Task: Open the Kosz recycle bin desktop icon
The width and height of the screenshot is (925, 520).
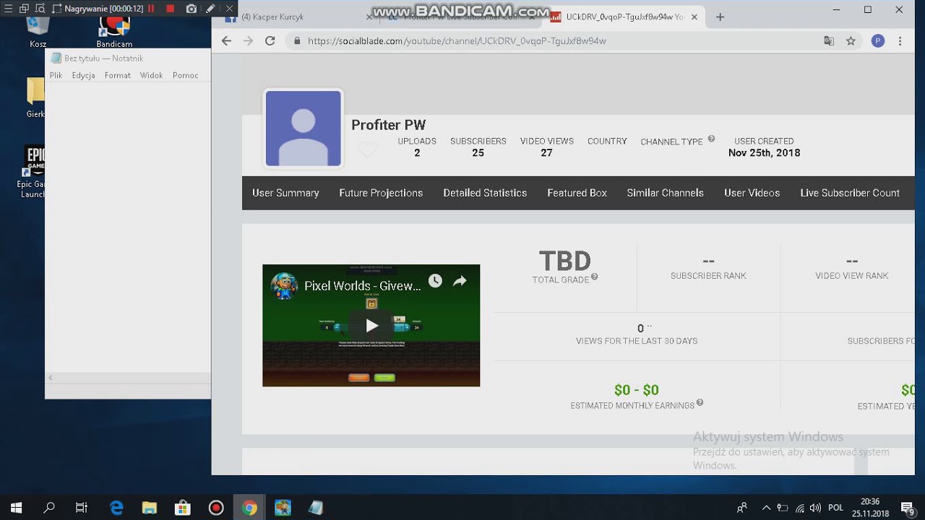Action: 38,31
